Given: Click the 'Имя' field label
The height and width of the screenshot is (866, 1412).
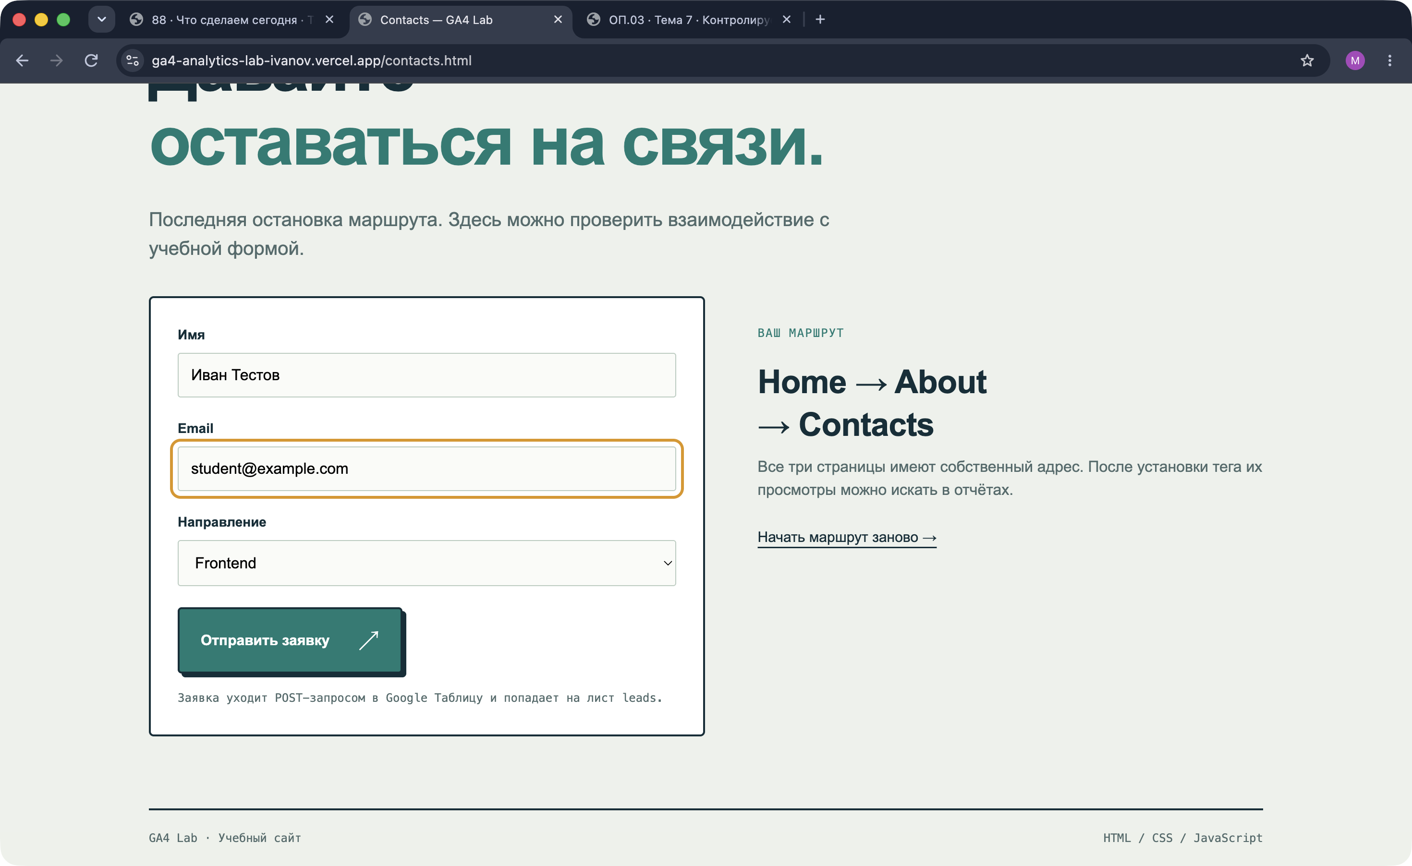Looking at the screenshot, I should (x=191, y=335).
